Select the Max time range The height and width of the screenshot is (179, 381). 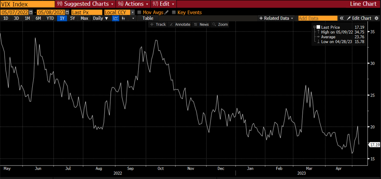tap(84, 18)
